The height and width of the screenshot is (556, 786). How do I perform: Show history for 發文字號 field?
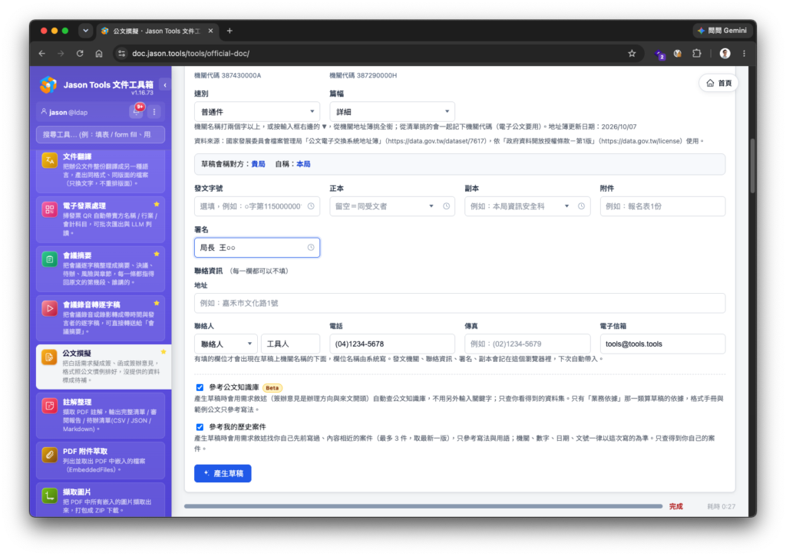311,206
